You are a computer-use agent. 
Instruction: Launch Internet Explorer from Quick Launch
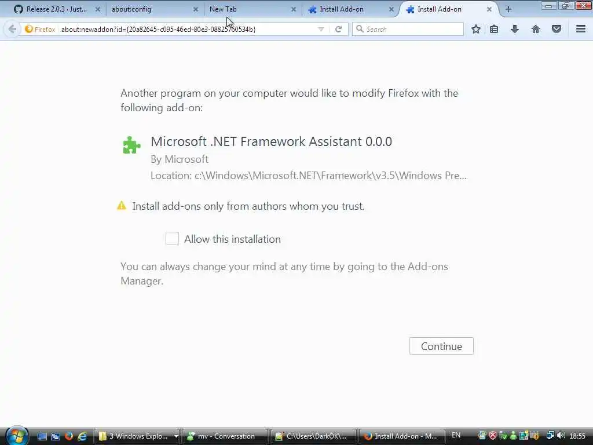82,436
